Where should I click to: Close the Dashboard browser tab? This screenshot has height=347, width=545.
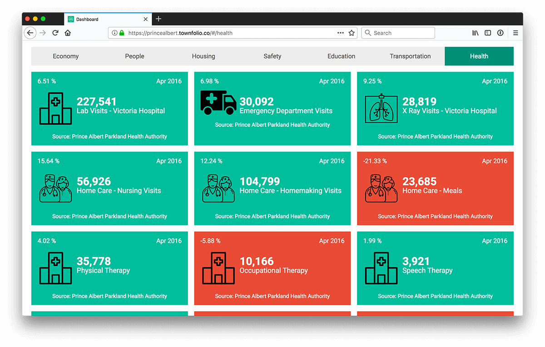[x=146, y=19]
